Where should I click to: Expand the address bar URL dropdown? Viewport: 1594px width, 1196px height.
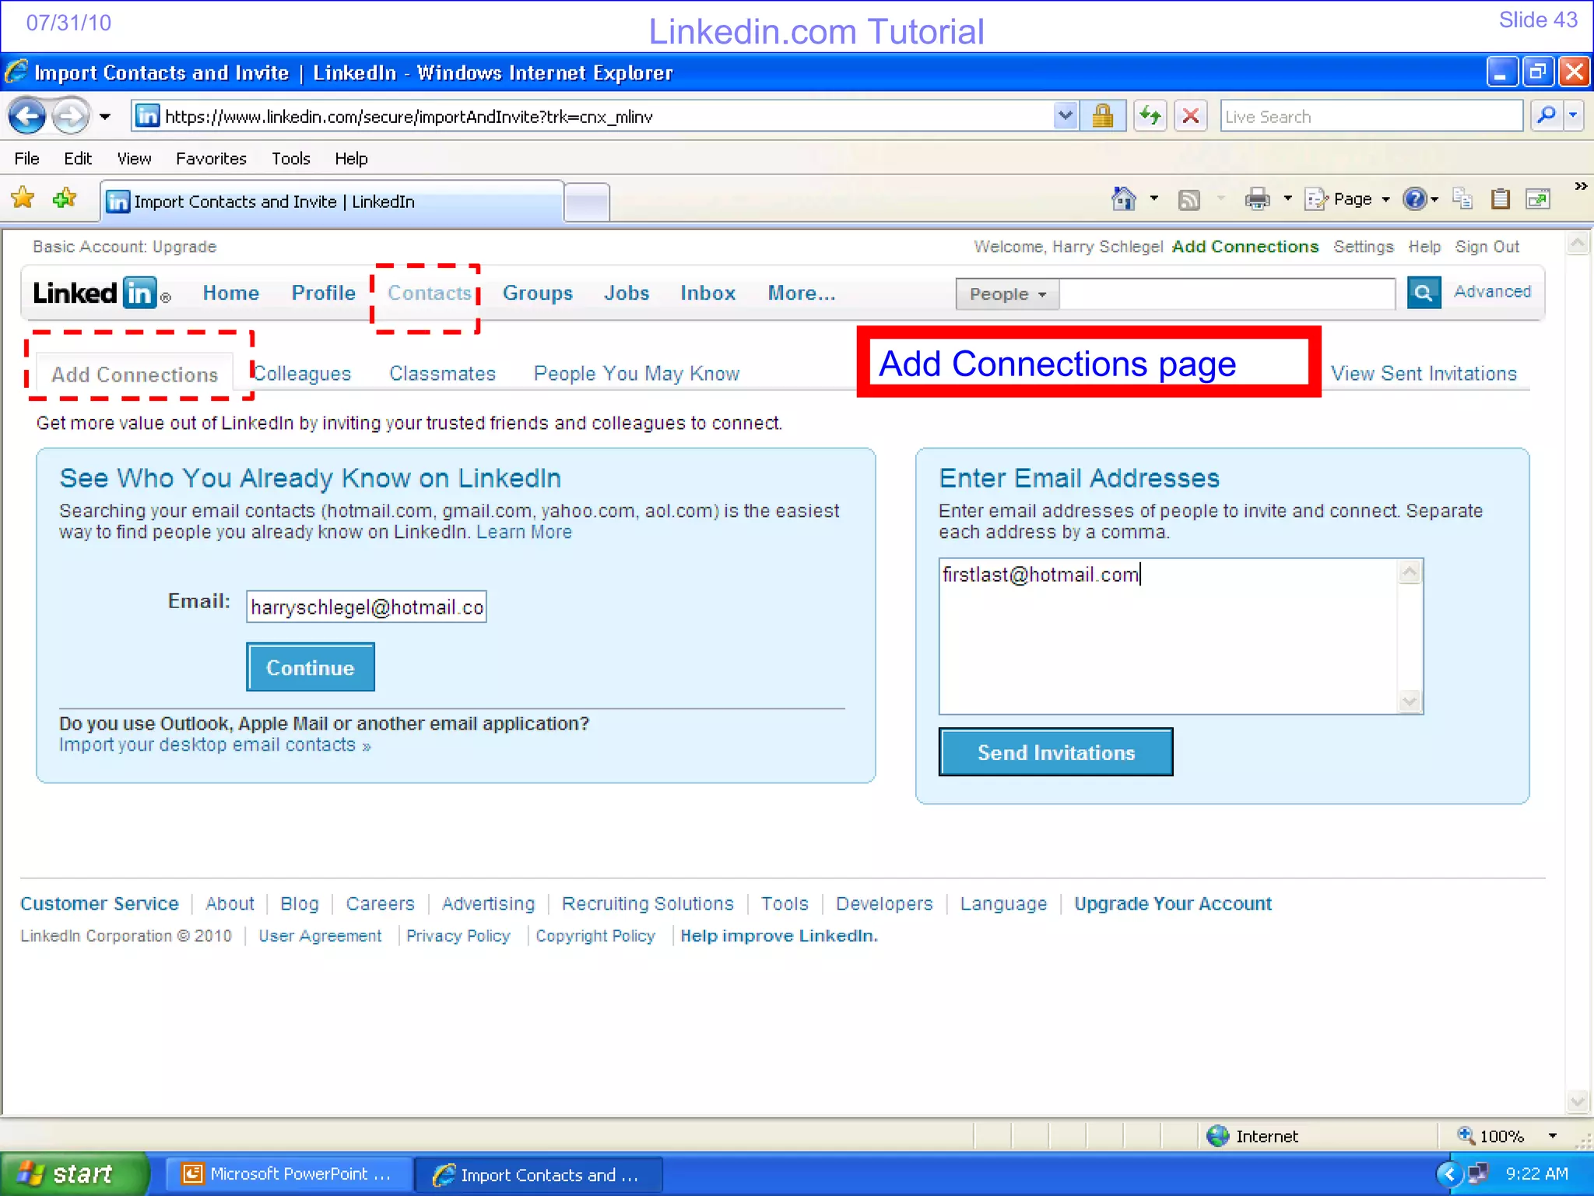pyautogui.click(x=1066, y=116)
